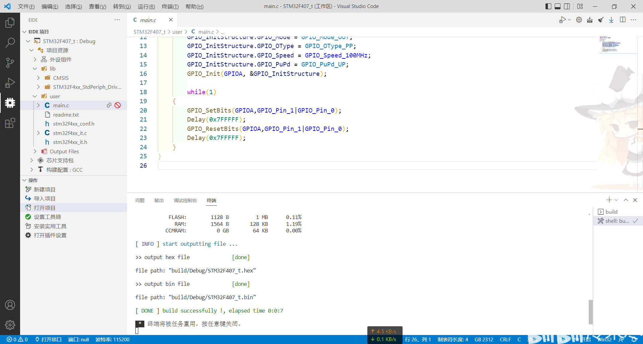Open stm32f4xx_conf.h file

(73, 124)
